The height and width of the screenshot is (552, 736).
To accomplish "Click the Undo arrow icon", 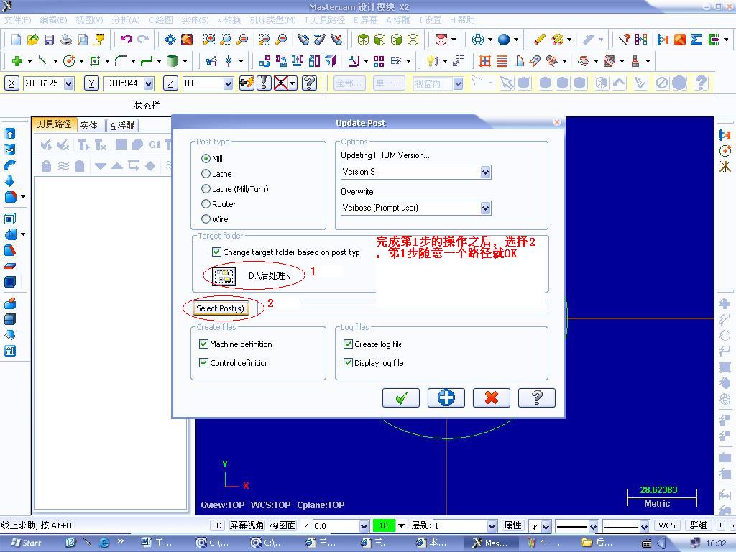I will [x=126, y=40].
